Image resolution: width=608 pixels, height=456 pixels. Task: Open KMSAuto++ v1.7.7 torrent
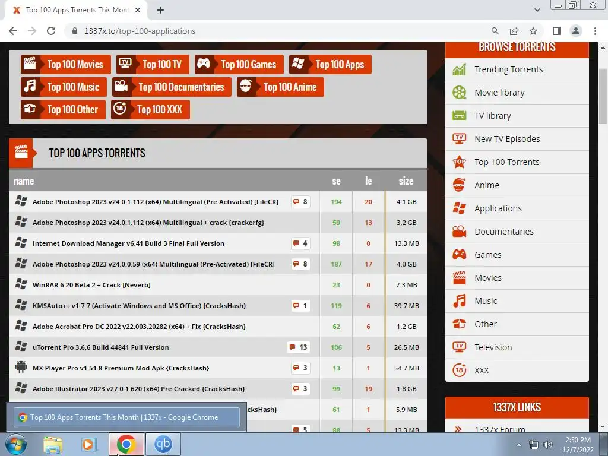pos(139,306)
